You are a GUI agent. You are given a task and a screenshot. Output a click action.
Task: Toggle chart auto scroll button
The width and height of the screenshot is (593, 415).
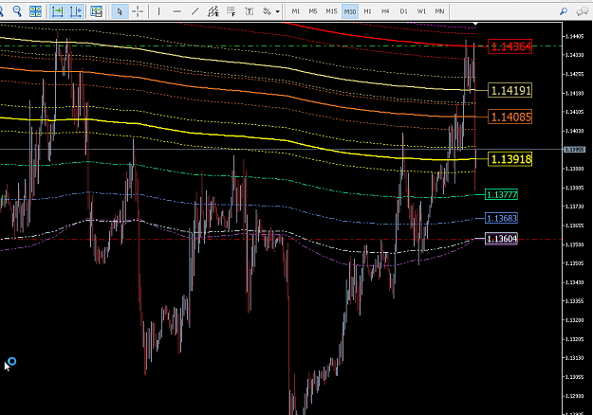coord(57,11)
